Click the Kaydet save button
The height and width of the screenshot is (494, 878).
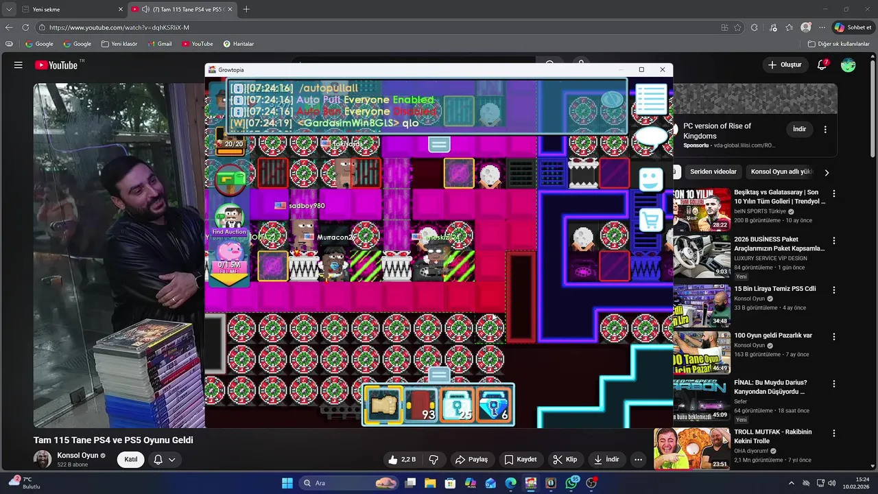click(521, 459)
